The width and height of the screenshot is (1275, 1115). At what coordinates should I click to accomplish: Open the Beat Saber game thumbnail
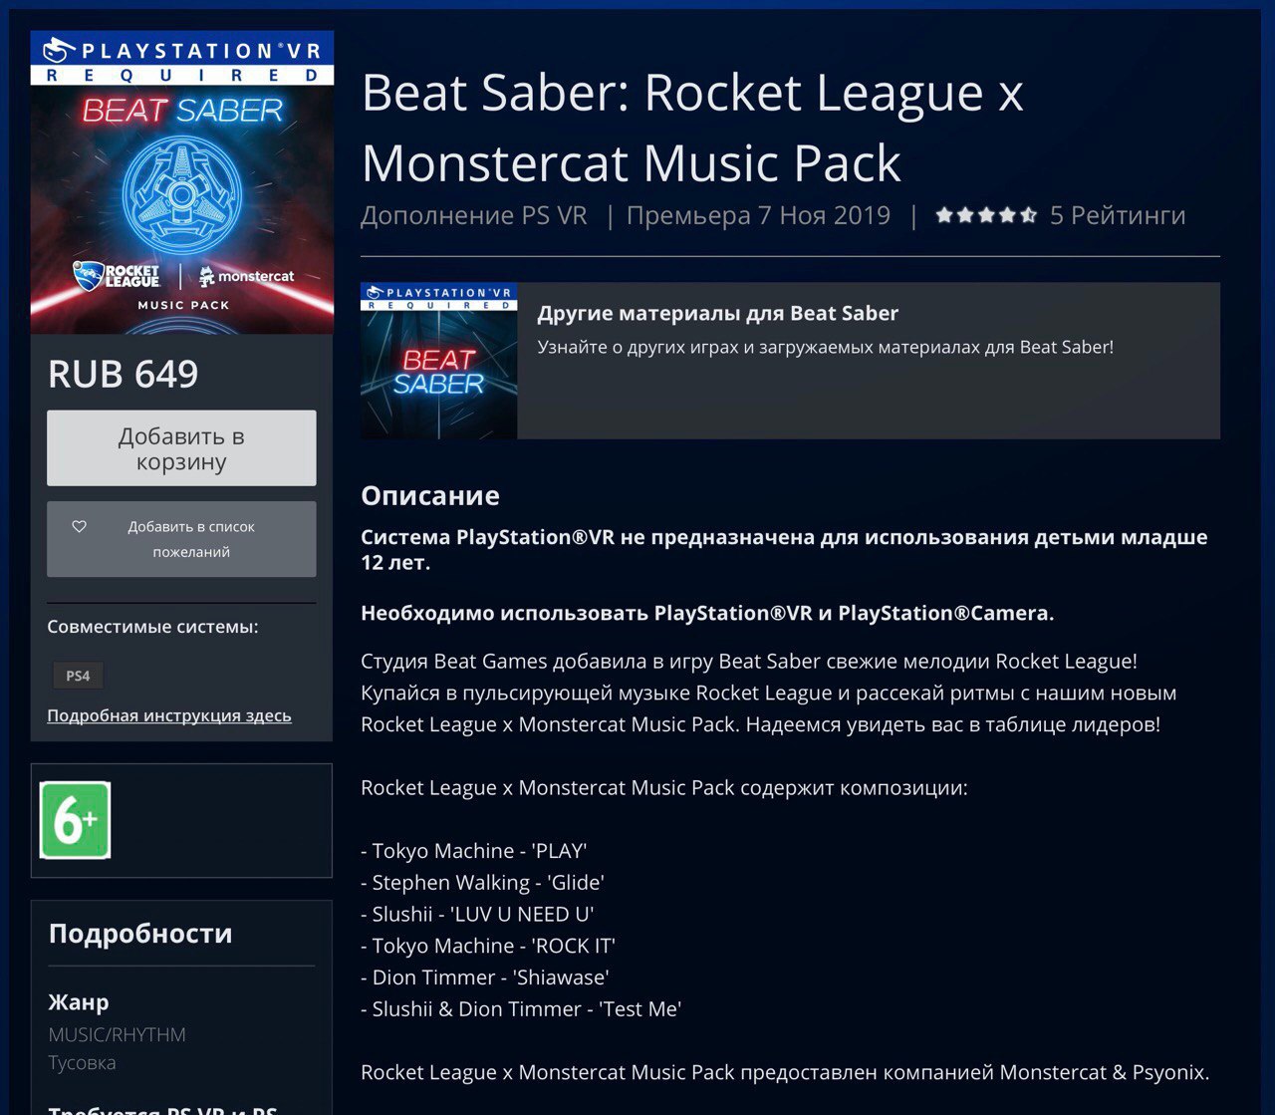click(439, 361)
